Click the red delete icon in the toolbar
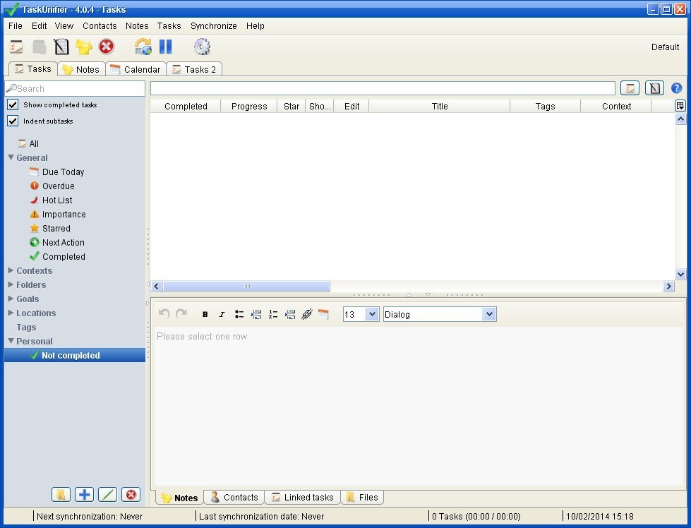The height and width of the screenshot is (528, 691). click(x=106, y=47)
